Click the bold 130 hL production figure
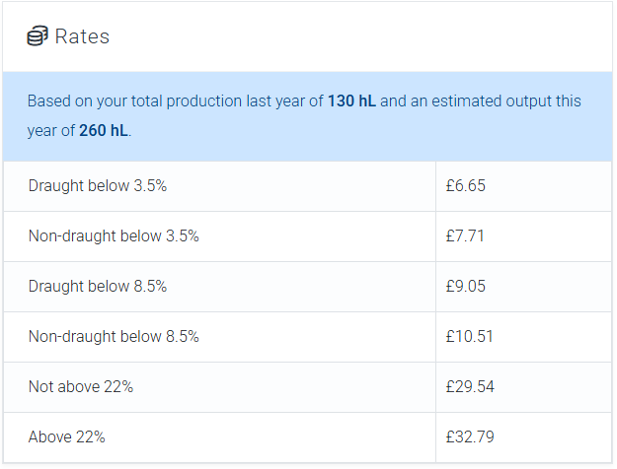Image resolution: width=617 pixels, height=469 pixels. tap(348, 101)
